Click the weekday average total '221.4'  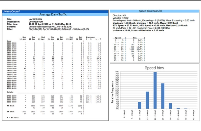(x=89, y=102)
